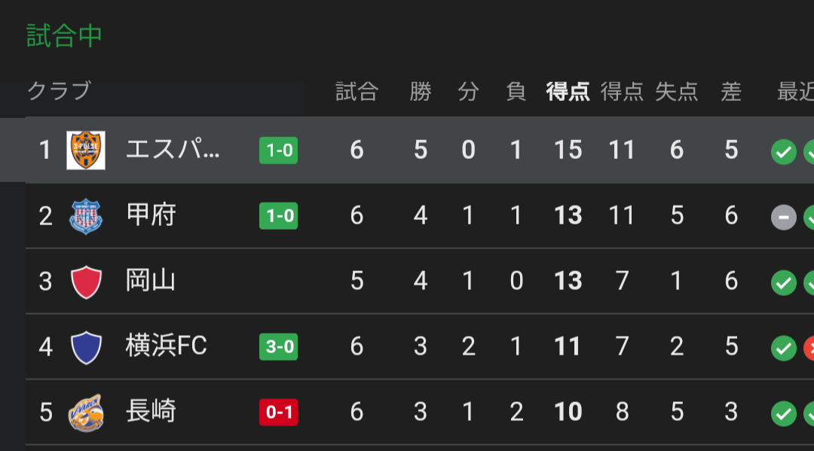Click Yokohama FC's green win checkmark icon
814x451 pixels.
pos(783,348)
